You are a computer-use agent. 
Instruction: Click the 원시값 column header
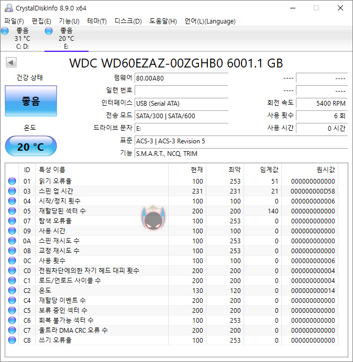(x=310, y=169)
